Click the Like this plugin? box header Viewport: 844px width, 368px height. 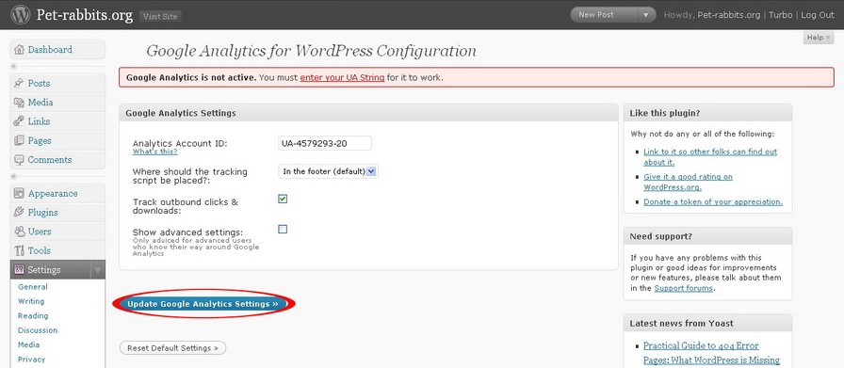click(x=707, y=113)
